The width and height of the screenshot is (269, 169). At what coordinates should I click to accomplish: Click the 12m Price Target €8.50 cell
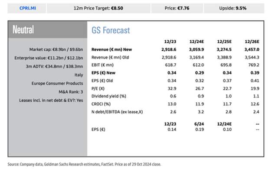tap(98, 8)
